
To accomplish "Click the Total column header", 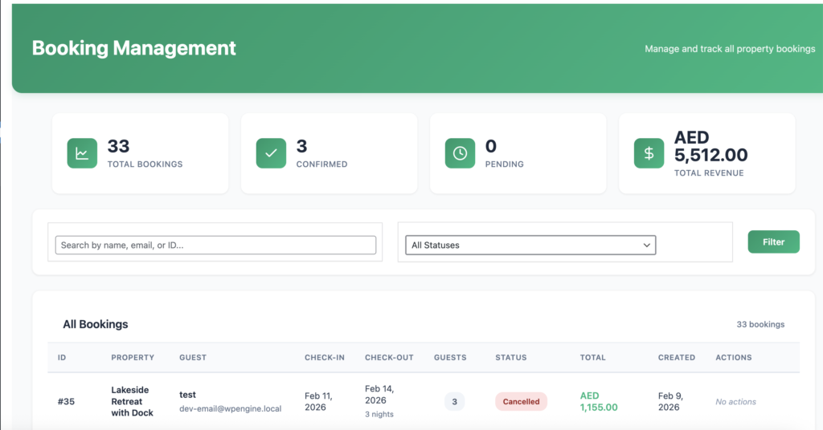I will point(593,358).
